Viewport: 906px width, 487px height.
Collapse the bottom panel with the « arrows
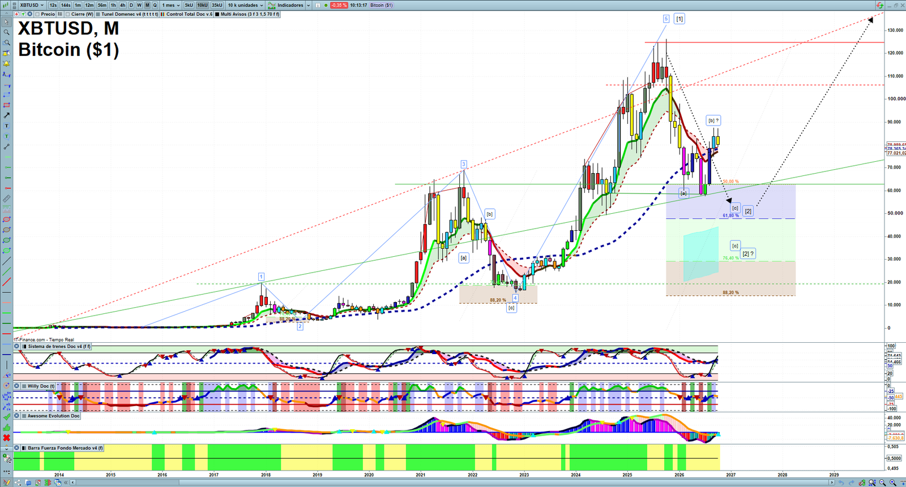tap(66, 482)
